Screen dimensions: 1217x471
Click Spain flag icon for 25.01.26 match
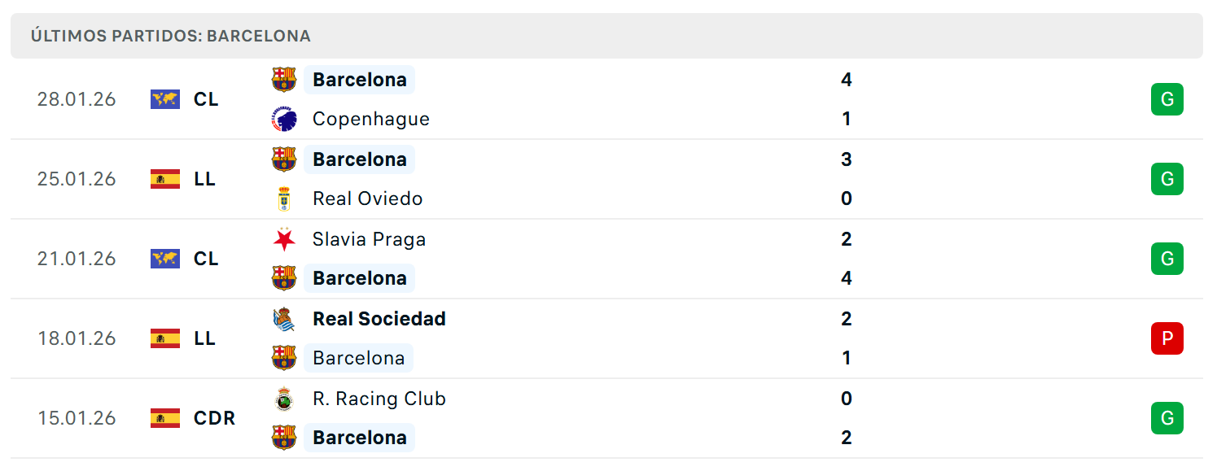coord(165,179)
